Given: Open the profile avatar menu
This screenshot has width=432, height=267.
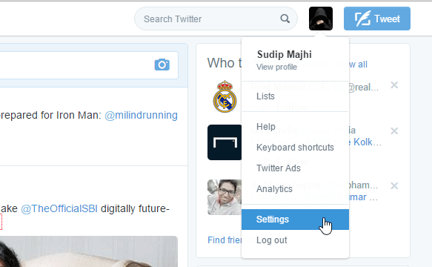Looking at the screenshot, I should click(x=321, y=19).
